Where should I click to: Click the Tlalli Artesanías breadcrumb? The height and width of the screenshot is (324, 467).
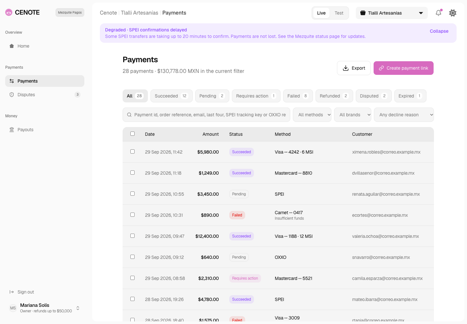[x=139, y=13]
